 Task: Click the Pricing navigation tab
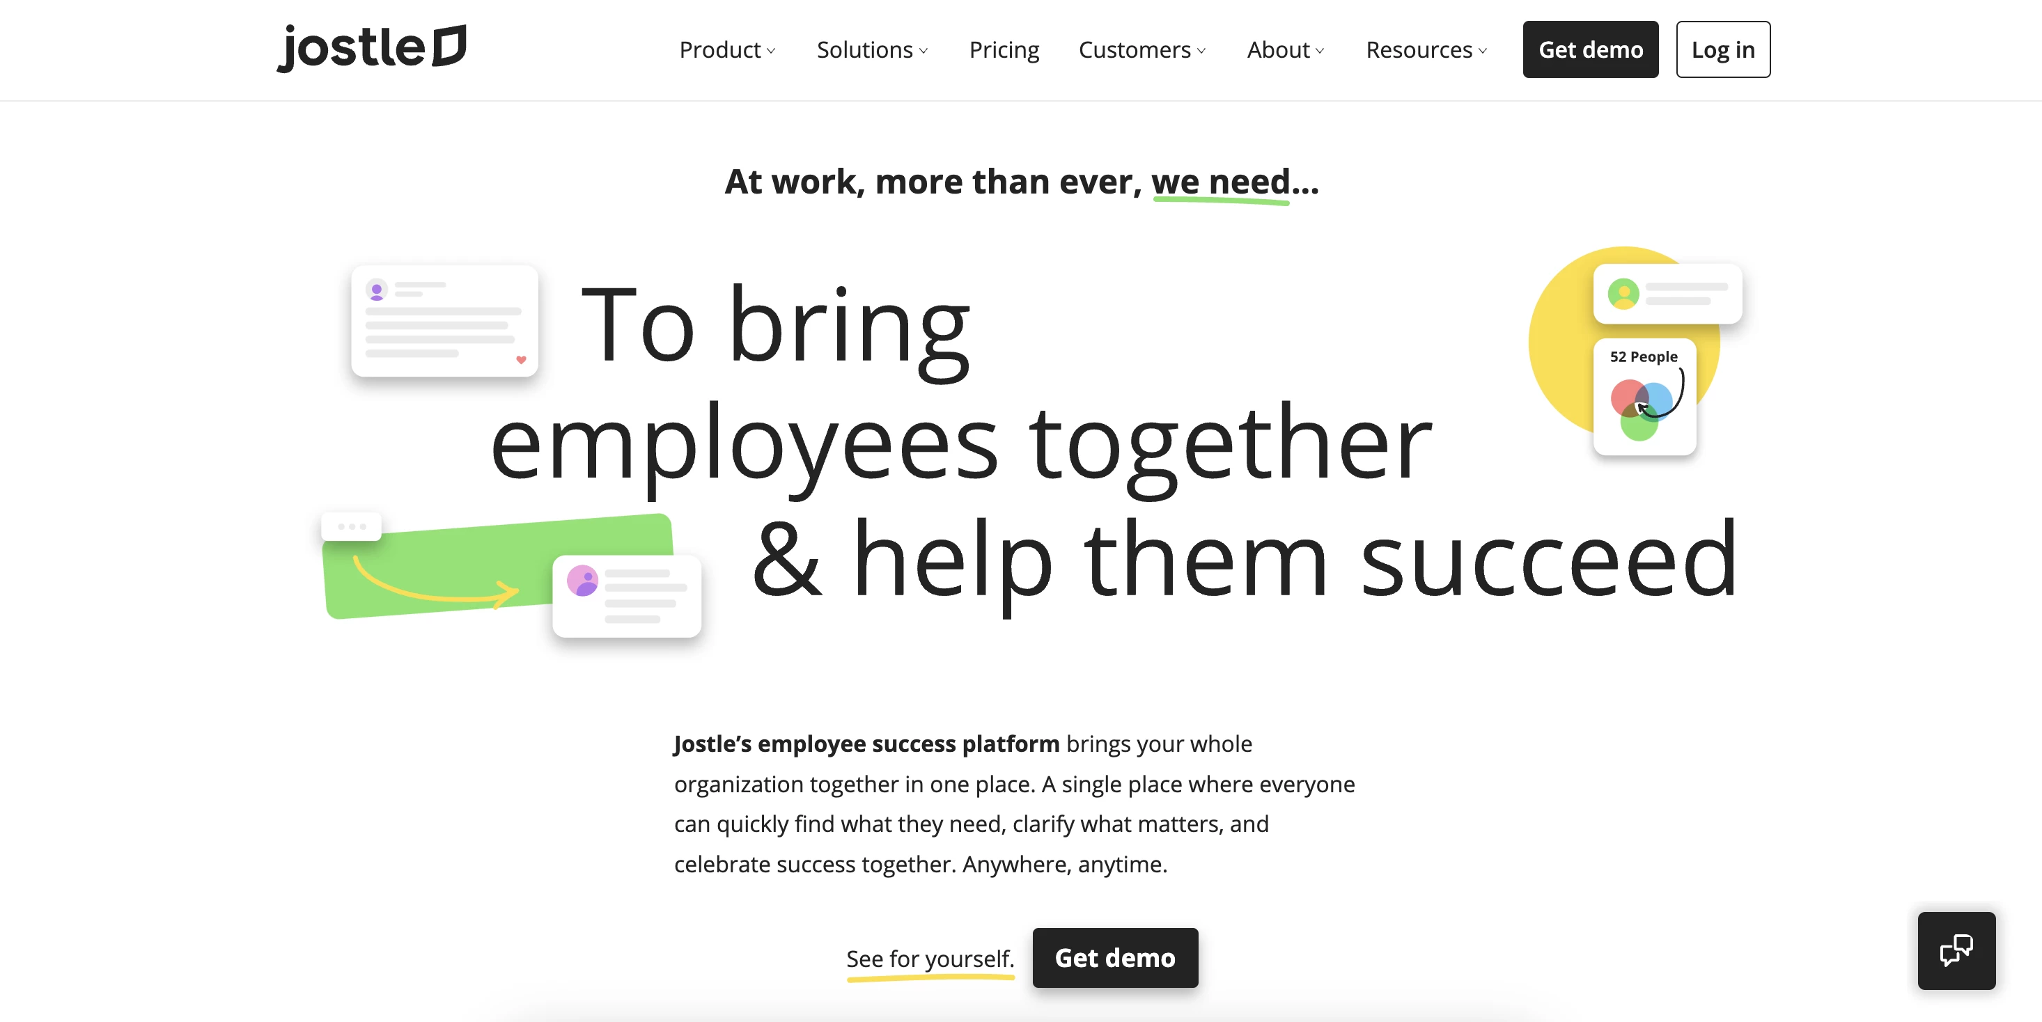pyautogui.click(x=1004, y=48)
